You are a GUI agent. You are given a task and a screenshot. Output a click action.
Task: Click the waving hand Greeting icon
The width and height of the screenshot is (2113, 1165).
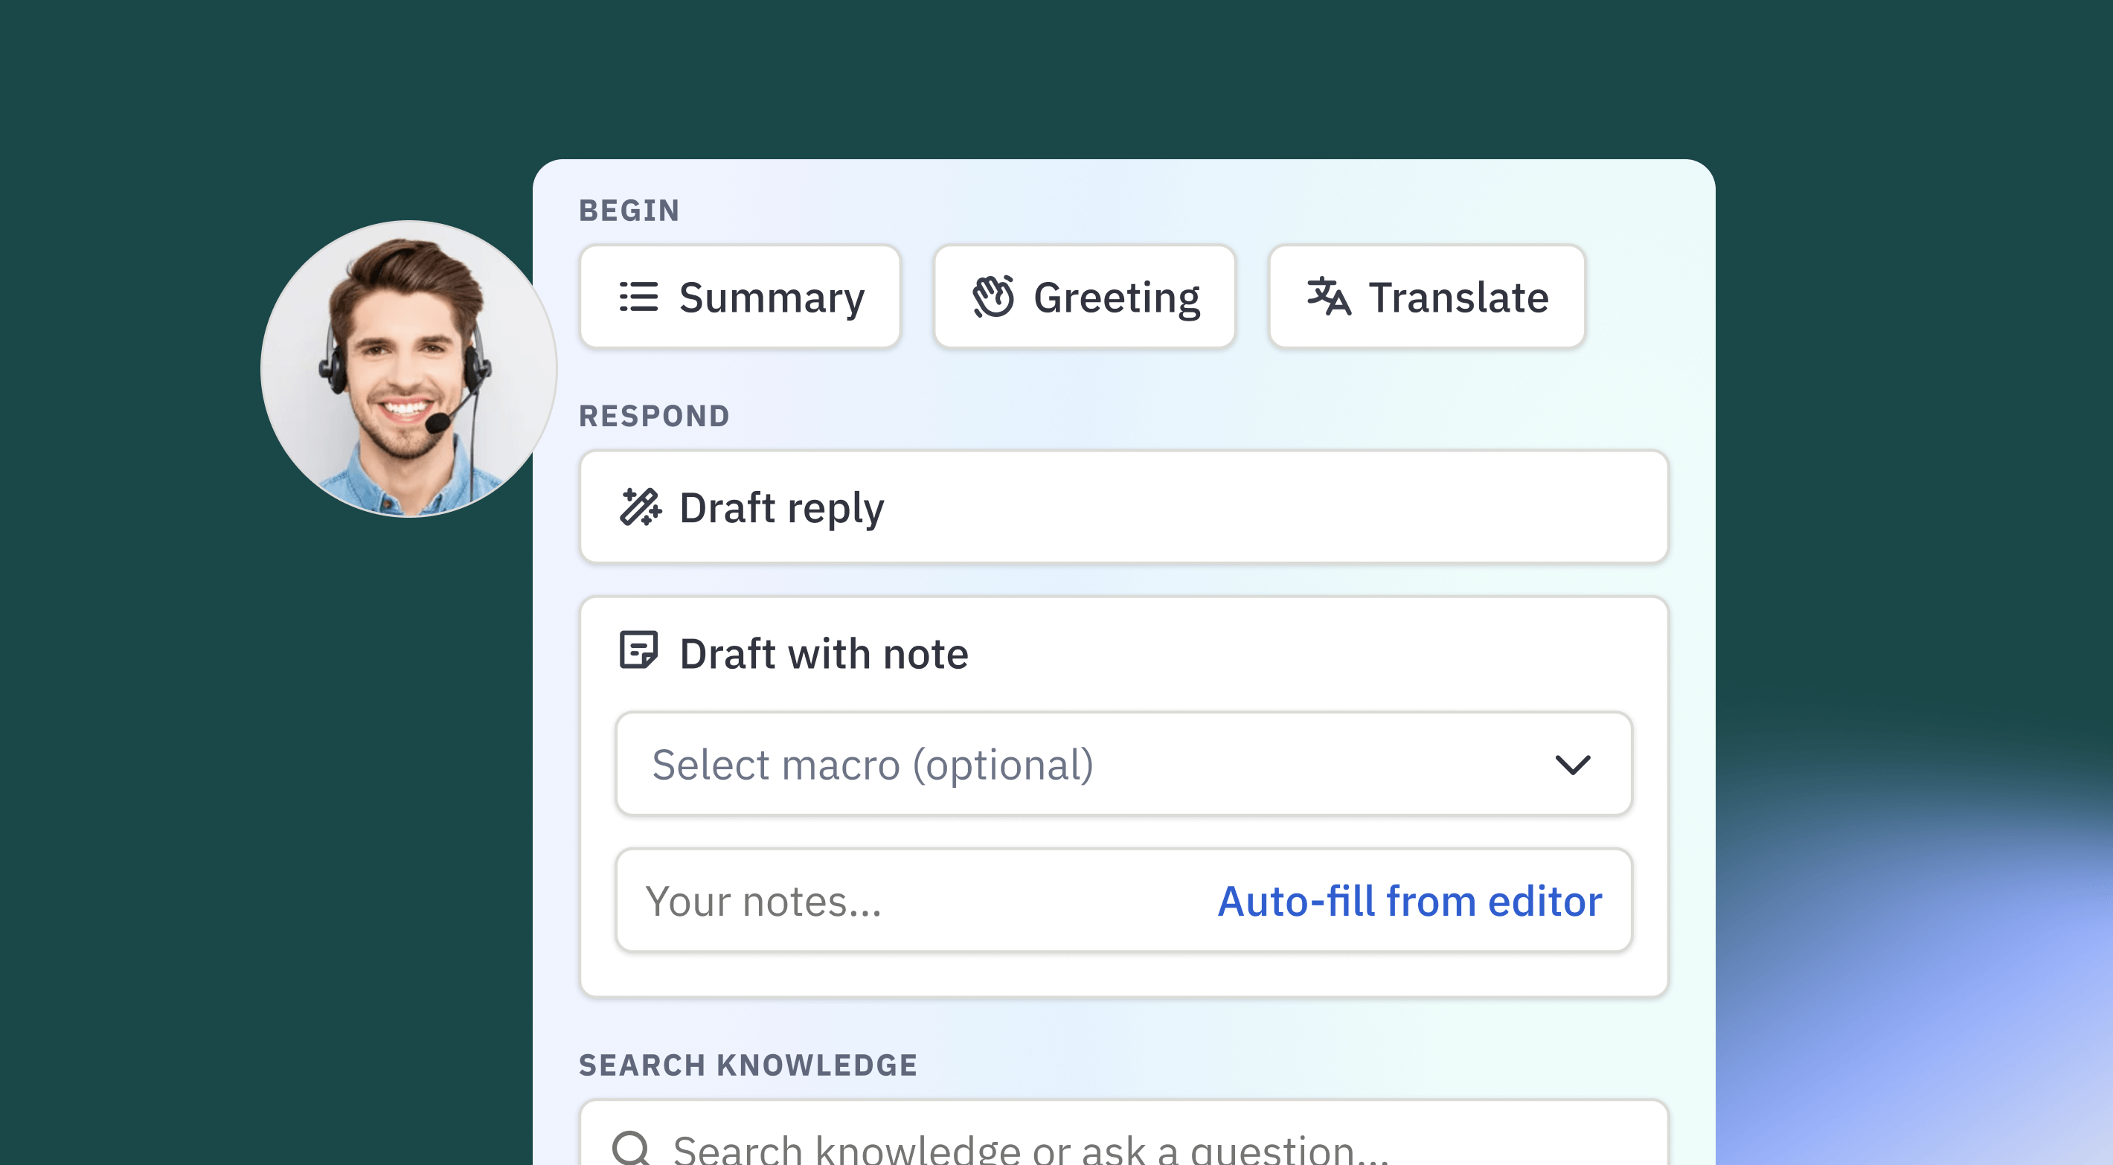(993, 297)
